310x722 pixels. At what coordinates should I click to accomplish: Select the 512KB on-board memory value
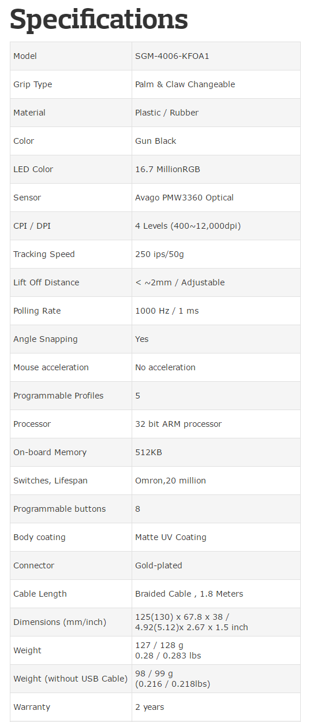[148, 452]
